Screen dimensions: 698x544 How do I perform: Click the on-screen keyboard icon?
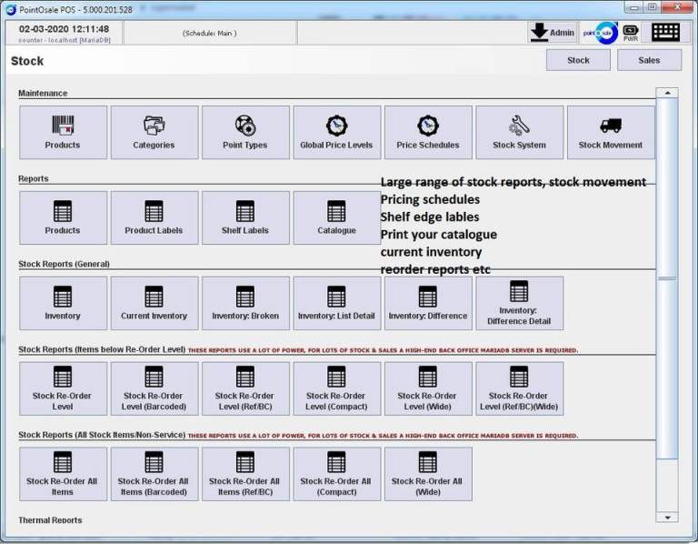point(665,32)
